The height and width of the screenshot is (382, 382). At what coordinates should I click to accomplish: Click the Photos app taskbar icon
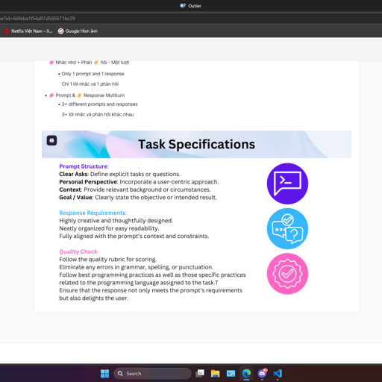click(231, 373)
